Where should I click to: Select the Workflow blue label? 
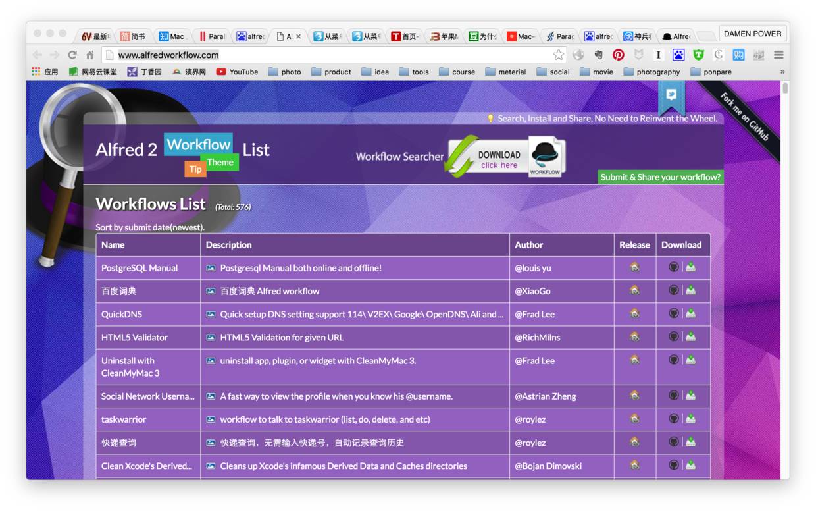click(198, 144)
